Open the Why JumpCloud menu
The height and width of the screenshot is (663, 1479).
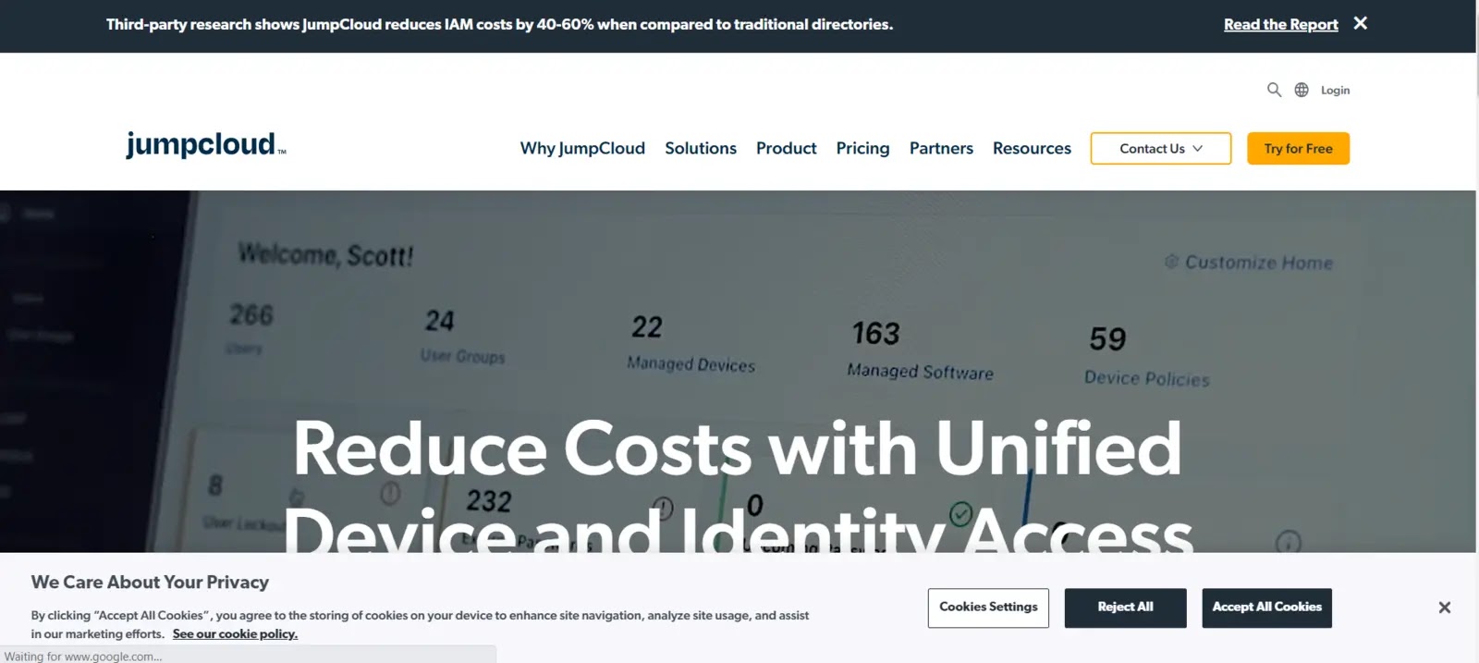pos(582,148)
